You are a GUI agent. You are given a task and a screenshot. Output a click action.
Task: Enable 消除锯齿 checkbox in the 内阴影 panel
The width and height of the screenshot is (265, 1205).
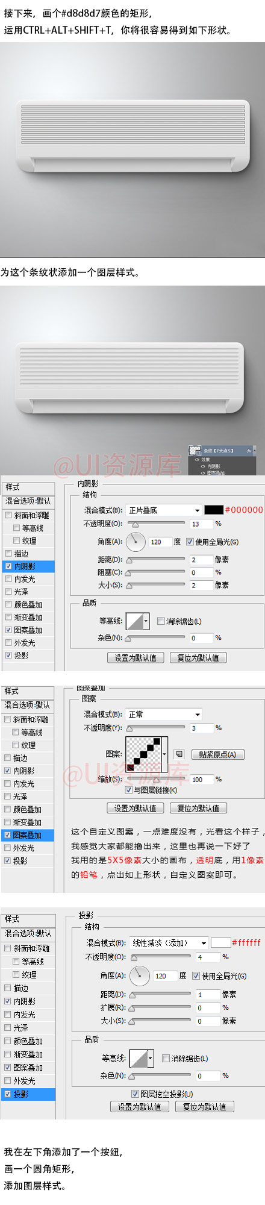tap(161, 621)
